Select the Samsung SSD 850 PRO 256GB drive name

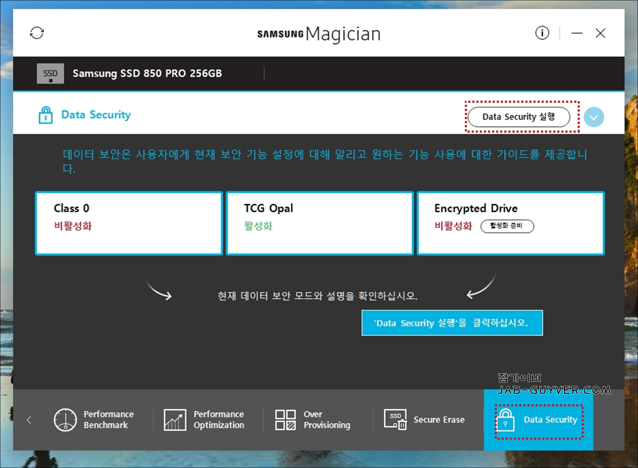147,73
